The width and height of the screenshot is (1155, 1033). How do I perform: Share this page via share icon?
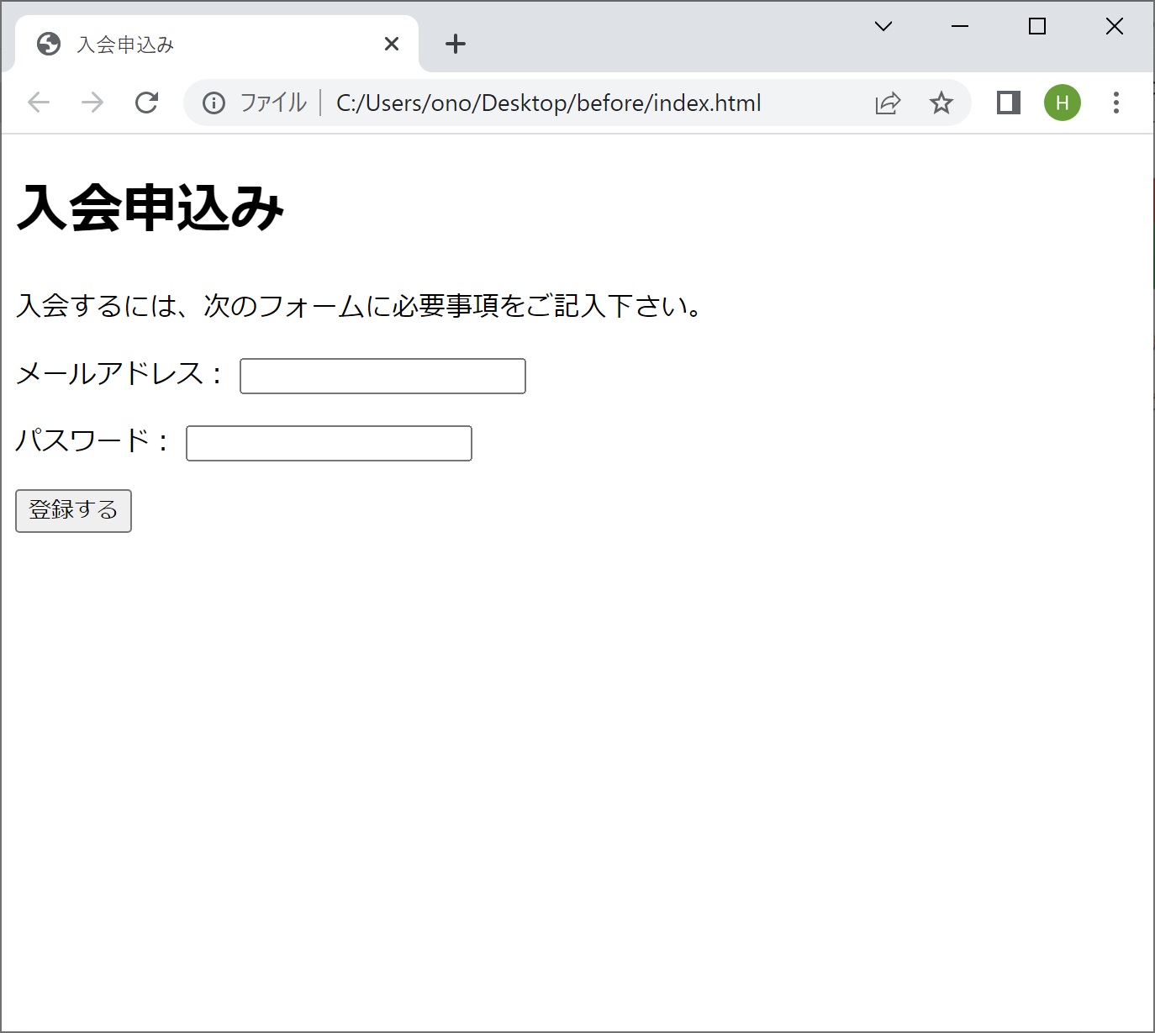888,103
